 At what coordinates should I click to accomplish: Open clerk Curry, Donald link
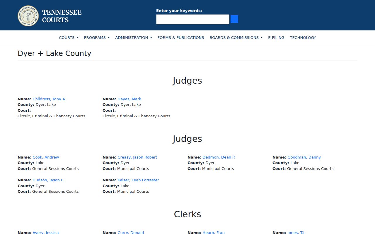coord(131,233)
